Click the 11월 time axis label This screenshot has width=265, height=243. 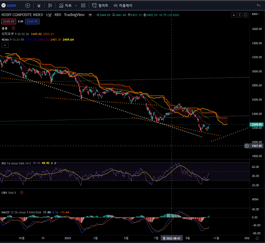coord(216,238)
